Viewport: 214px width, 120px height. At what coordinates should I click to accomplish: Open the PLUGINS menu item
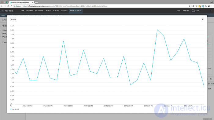(56, 11)
